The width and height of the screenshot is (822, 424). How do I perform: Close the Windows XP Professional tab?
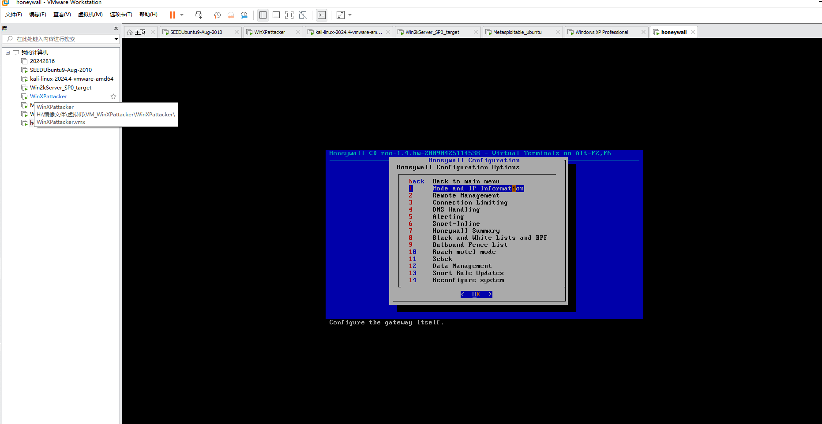(x=643, y=32)
